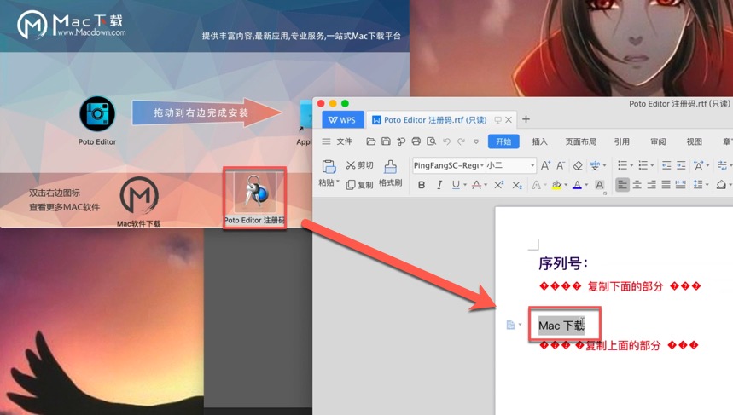Expand the 粘贴 paste options arrow
733x415 pixels.
click(x=338, y=182)
